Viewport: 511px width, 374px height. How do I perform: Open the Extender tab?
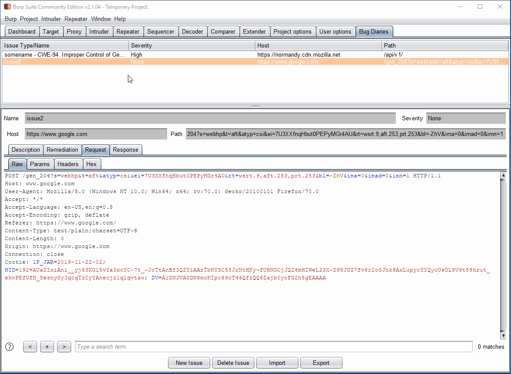click(254, 31)
